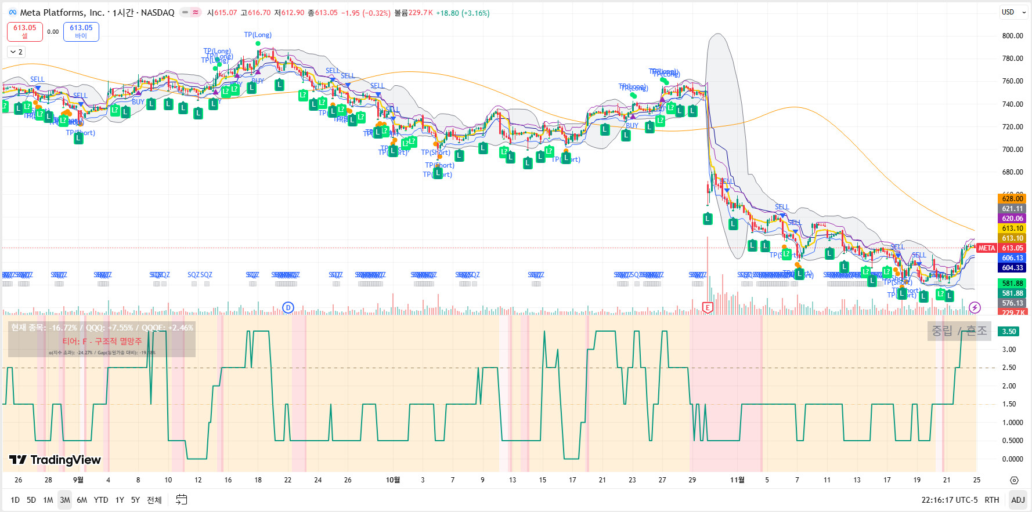Click the Meta Platforms, Inc. symbol title
The width and height of the screenshot is (1032, 512).
(x=62, y=12)
